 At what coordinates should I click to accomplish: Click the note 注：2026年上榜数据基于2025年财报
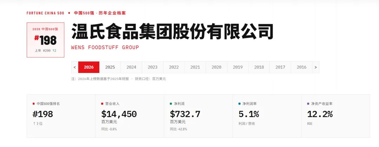[x=100, y=79]
